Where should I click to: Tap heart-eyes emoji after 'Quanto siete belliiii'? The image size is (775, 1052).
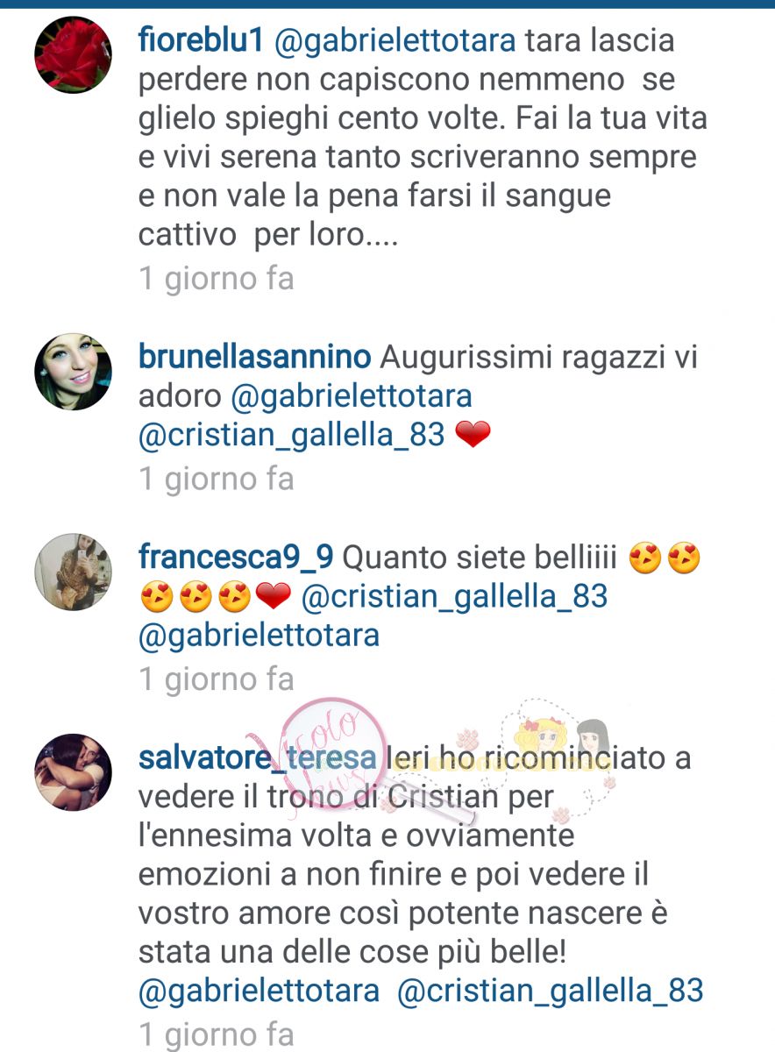(646, 559)
